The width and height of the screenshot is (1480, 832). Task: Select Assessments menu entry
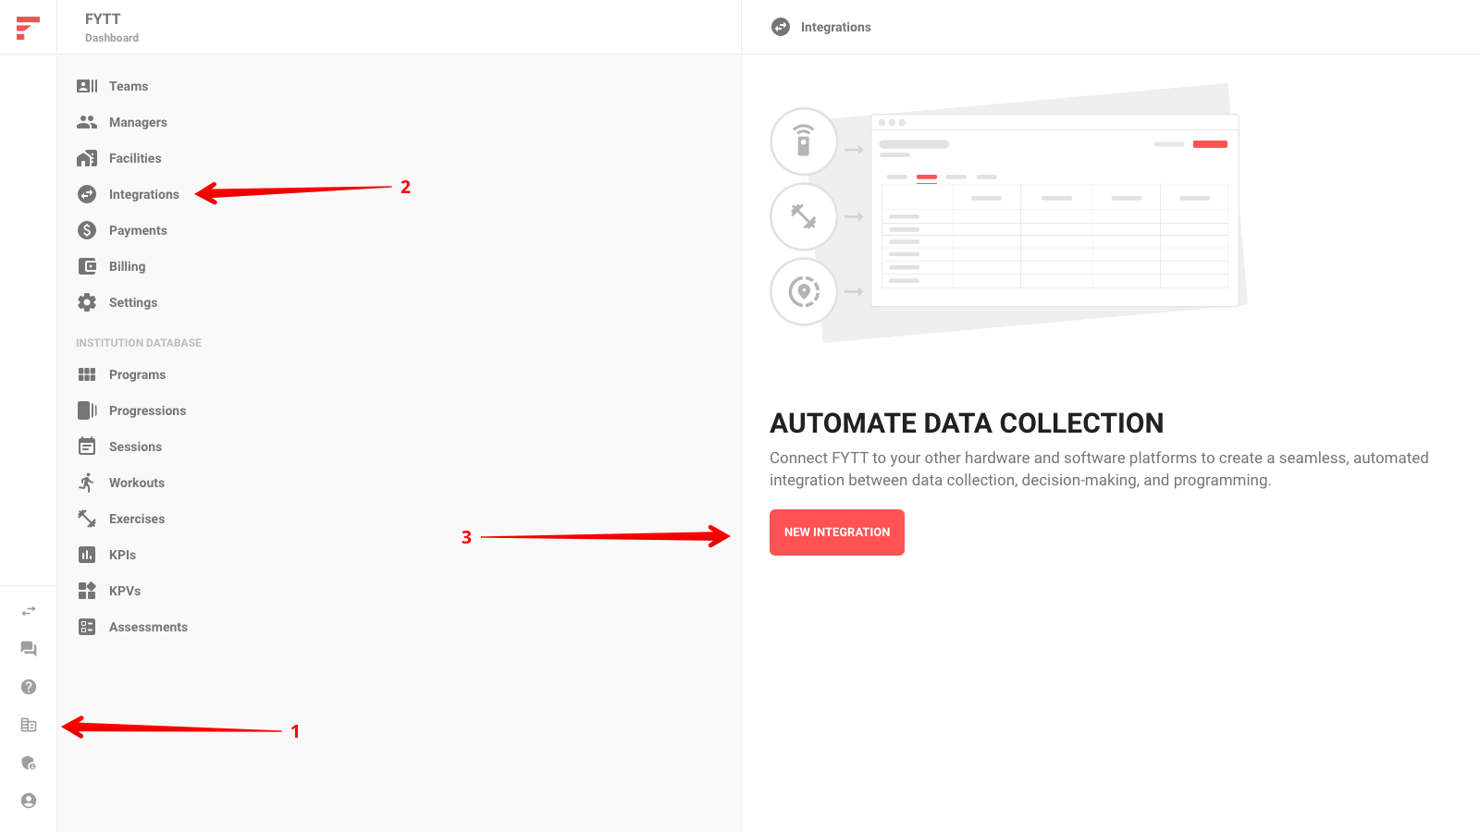point(148,627)
